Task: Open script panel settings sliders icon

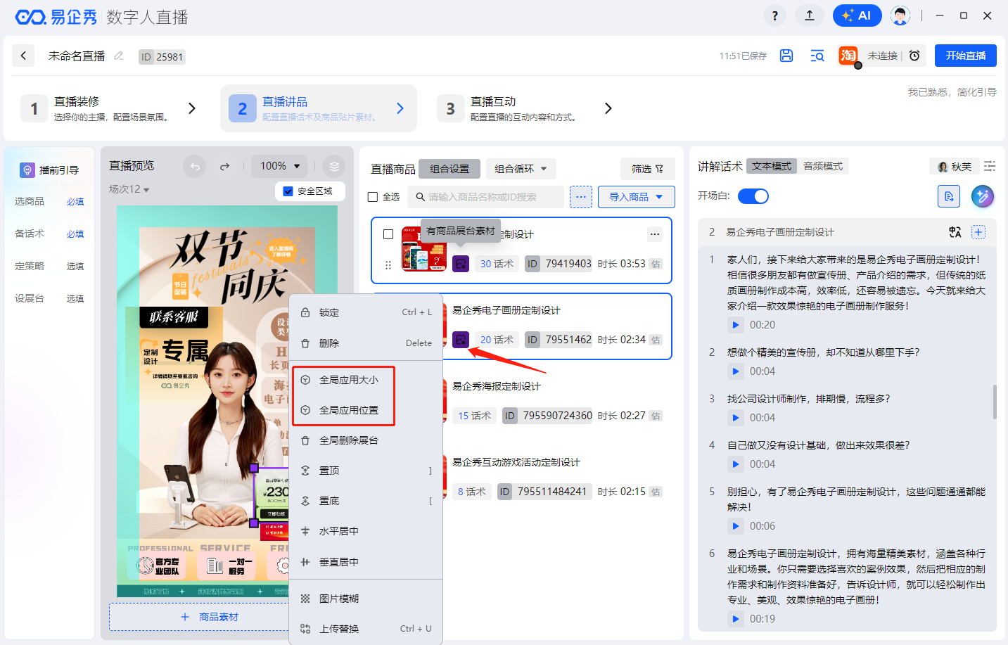Action: pos(990,167)
